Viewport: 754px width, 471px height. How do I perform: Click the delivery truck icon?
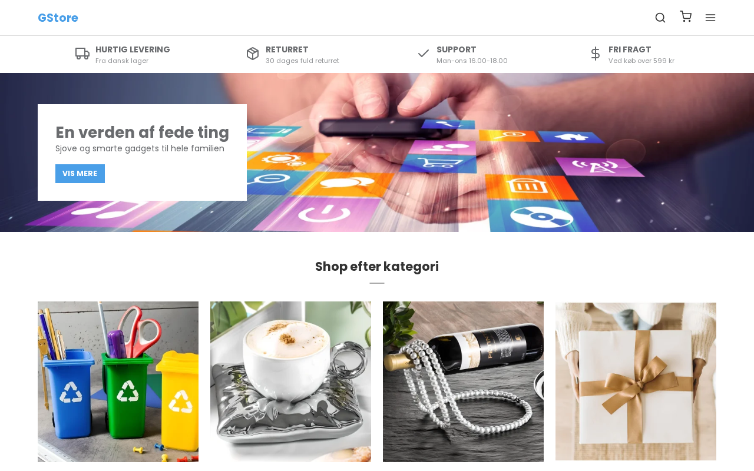point(82,54)
